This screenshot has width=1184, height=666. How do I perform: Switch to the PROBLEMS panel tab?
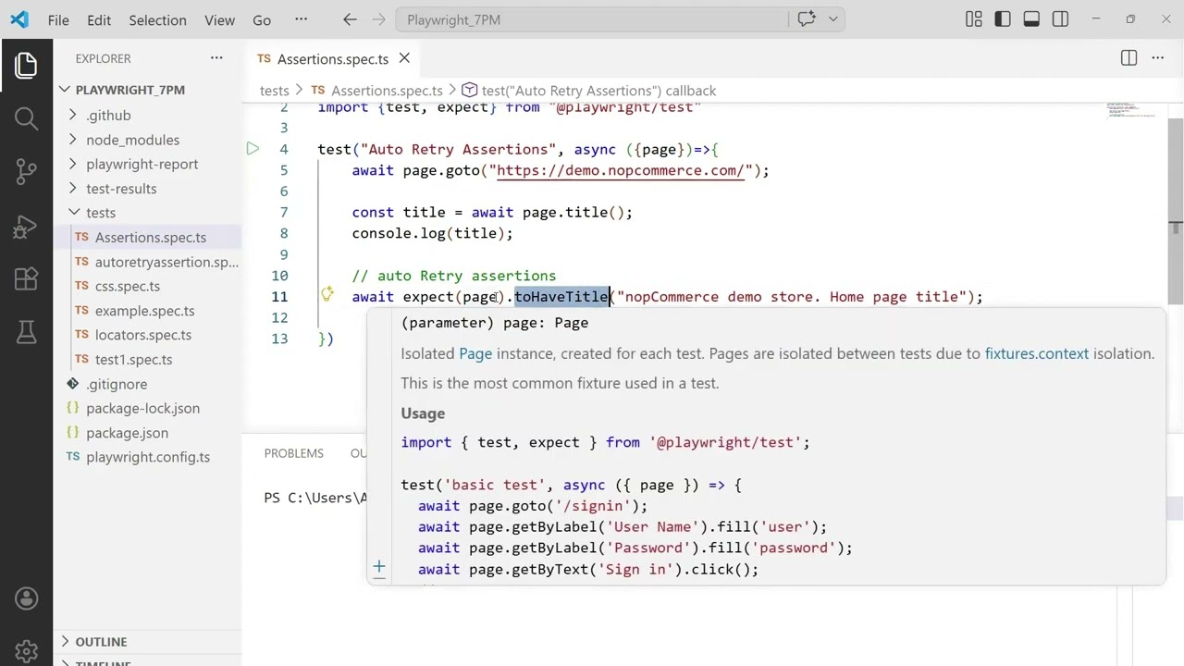[x=294, y=453]
